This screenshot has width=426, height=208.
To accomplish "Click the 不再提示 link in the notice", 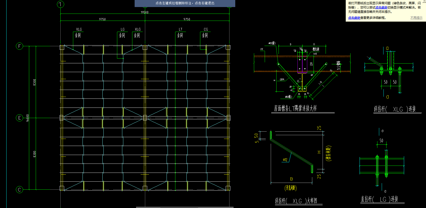I will [416, 18].
